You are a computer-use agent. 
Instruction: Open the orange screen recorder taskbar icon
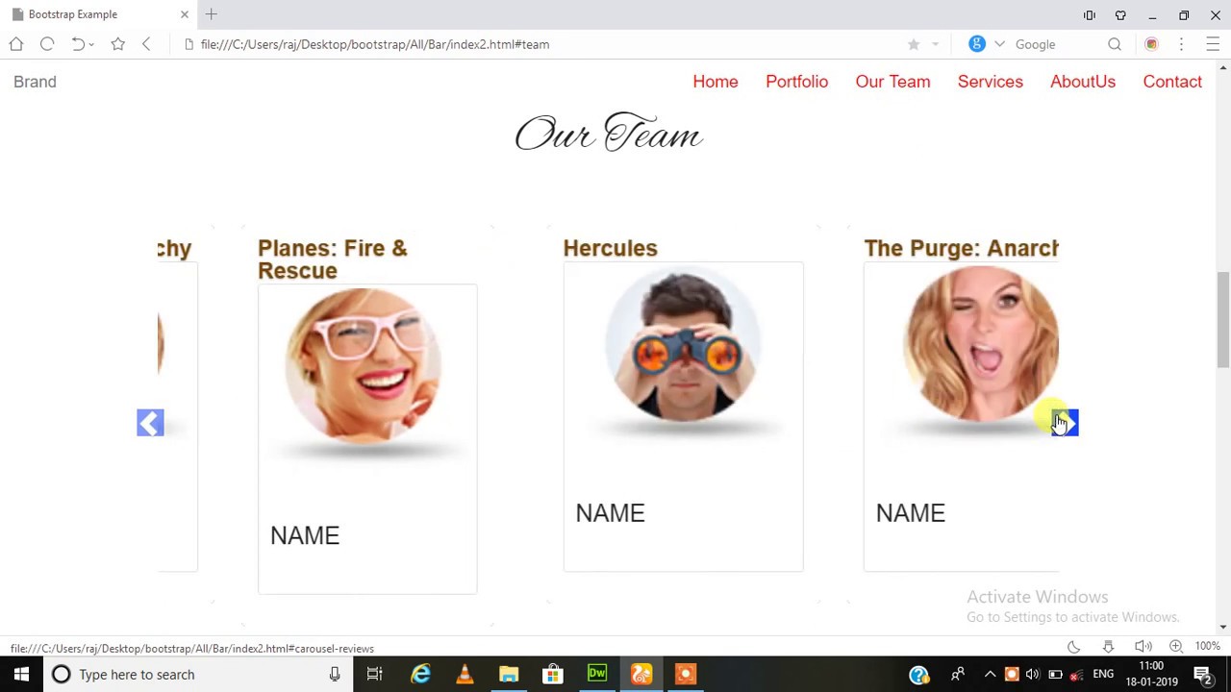686,675
